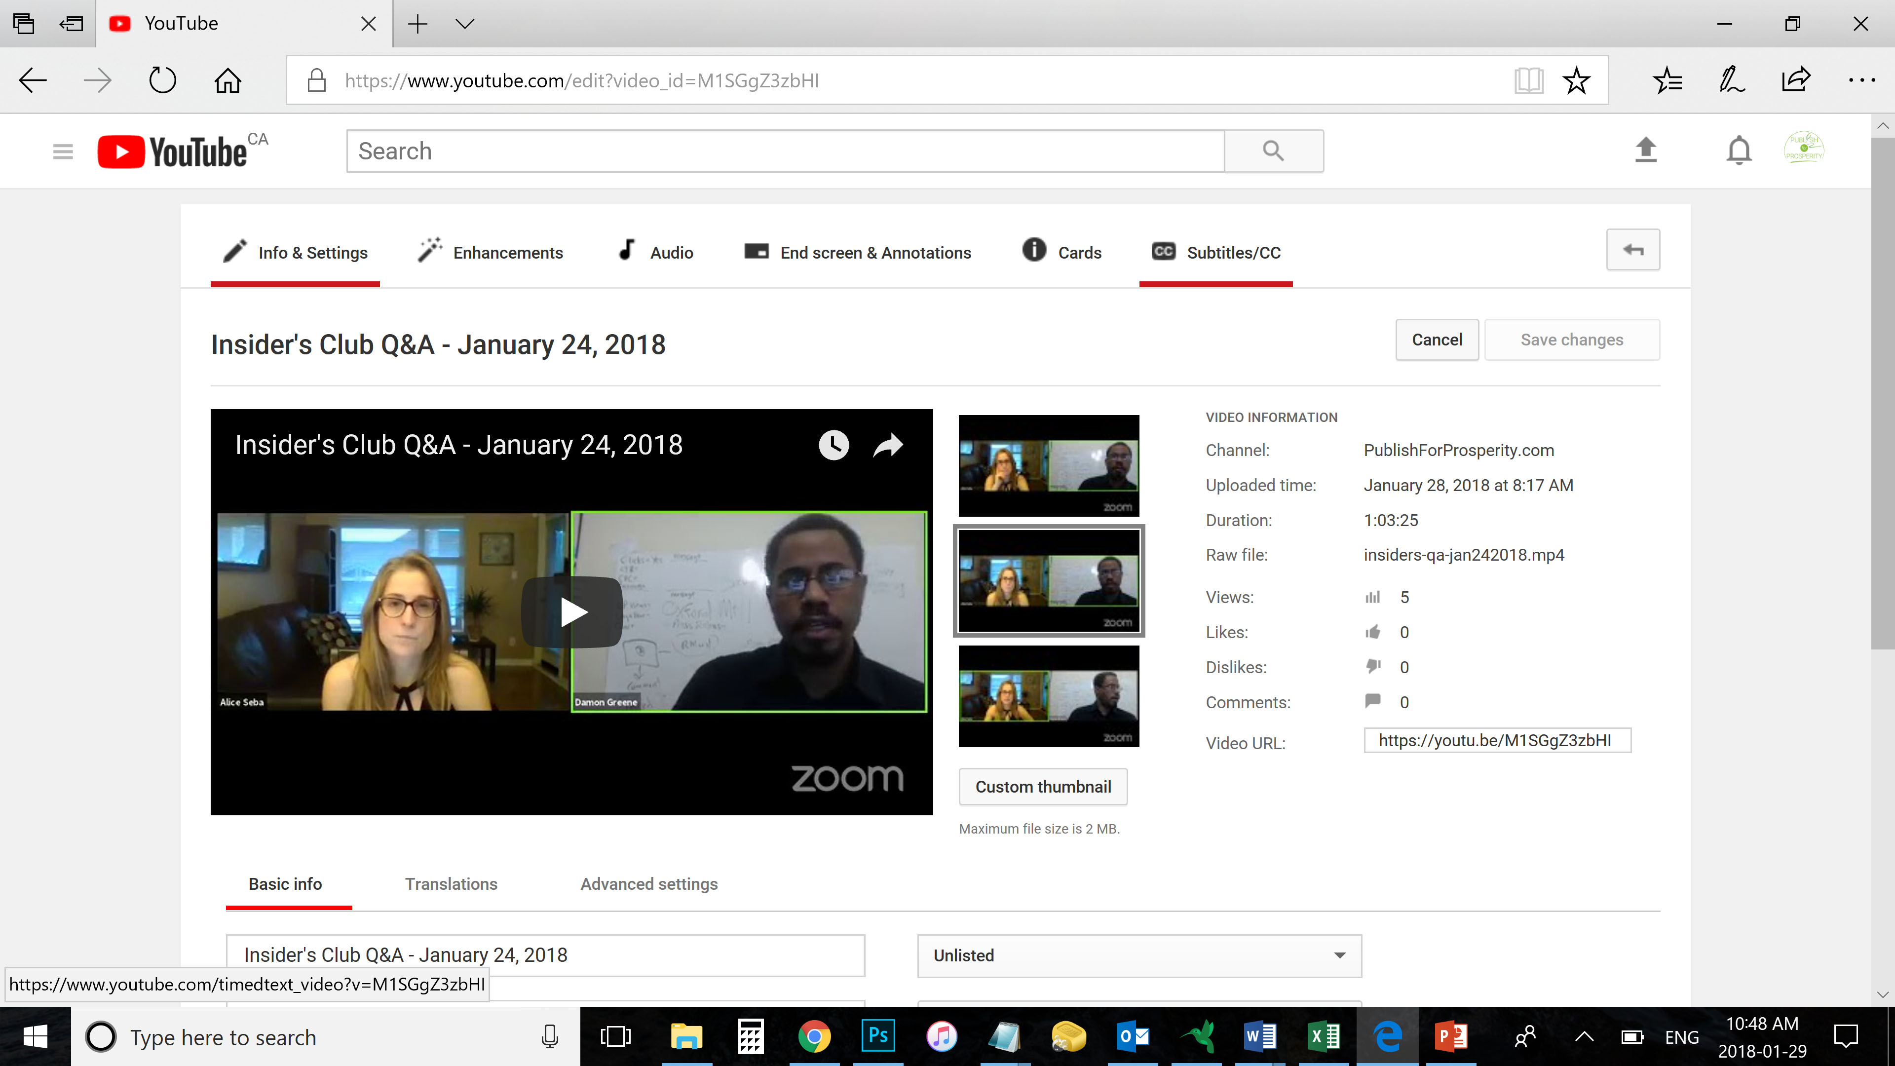The image size is (1895, 1066).
Task: Add page to favorites star
Action: click(1576, 80)
